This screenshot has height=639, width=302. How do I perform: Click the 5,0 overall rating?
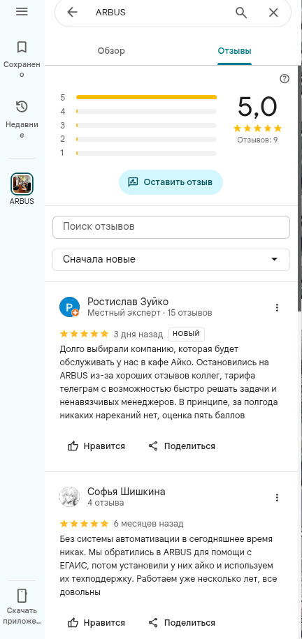[257, 107]
